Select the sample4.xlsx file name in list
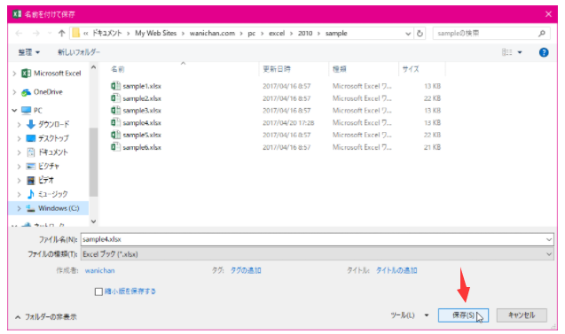Screen dimensions: 565x334 click(142, 123)
